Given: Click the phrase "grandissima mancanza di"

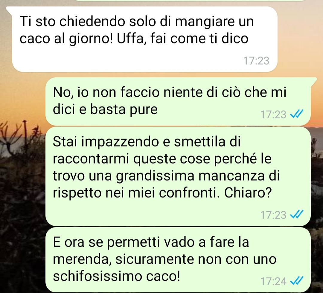Looking at the screenshot, I should [x=198, y=176].
